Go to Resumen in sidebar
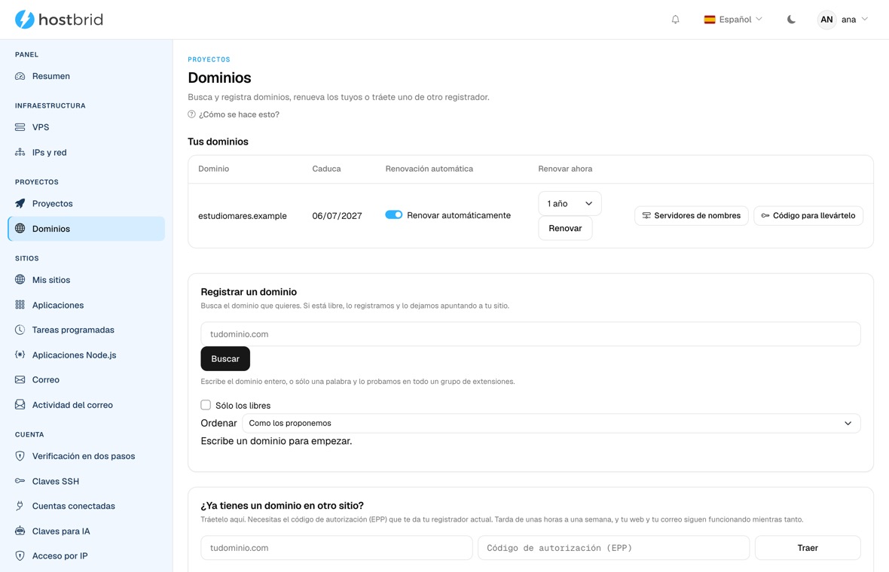This screenshot has height=572, width=889. click(86, 76)
